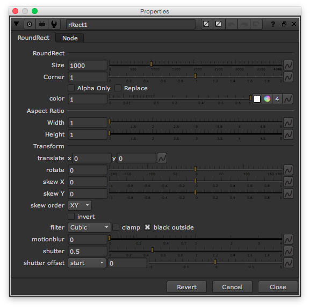Click the antenna-shaped icon in the node header
This screenshot has height=308, width=310.
pyautogui.click(x=42, y=24)
